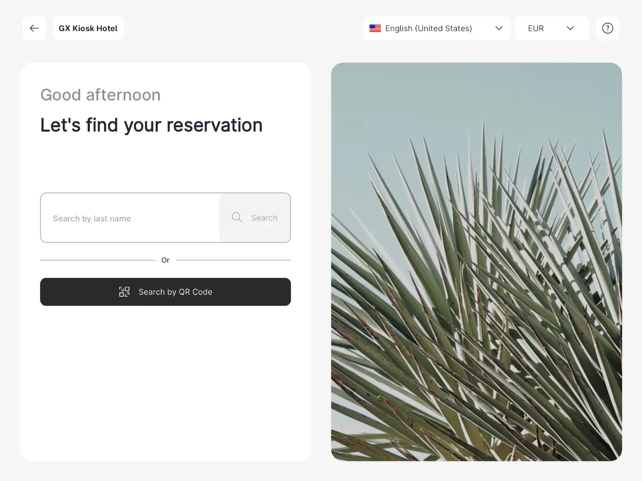Select the EUR currency text

(536, 28)
